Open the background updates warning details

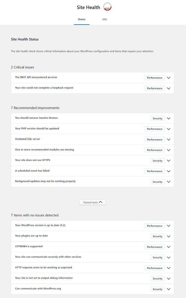point(168,181)
